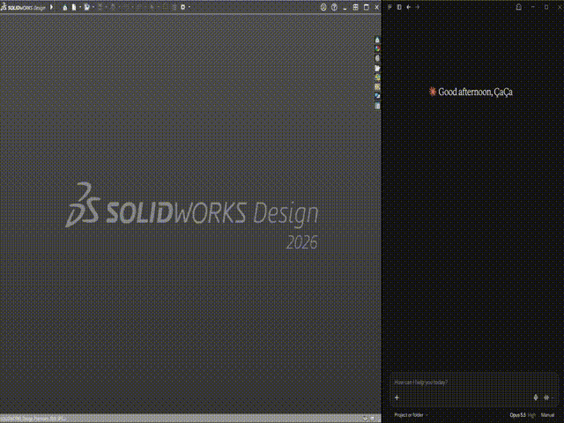Open the File Explorer folder tab in the task pane
This screenshot has width=564, height=423.
(x=377, y=68)
